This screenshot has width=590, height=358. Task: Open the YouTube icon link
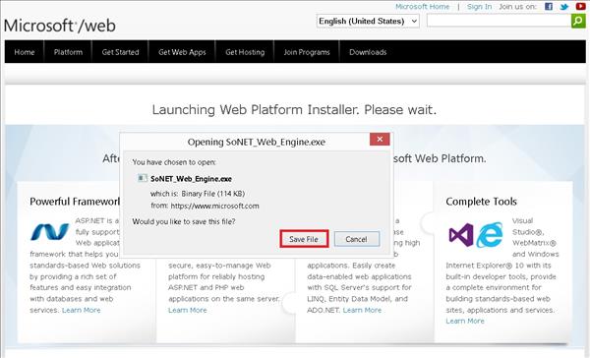click(580, 7)
